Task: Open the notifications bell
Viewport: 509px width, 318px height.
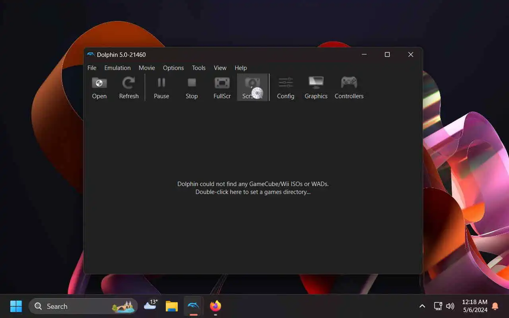Action: tap(495, 306)
